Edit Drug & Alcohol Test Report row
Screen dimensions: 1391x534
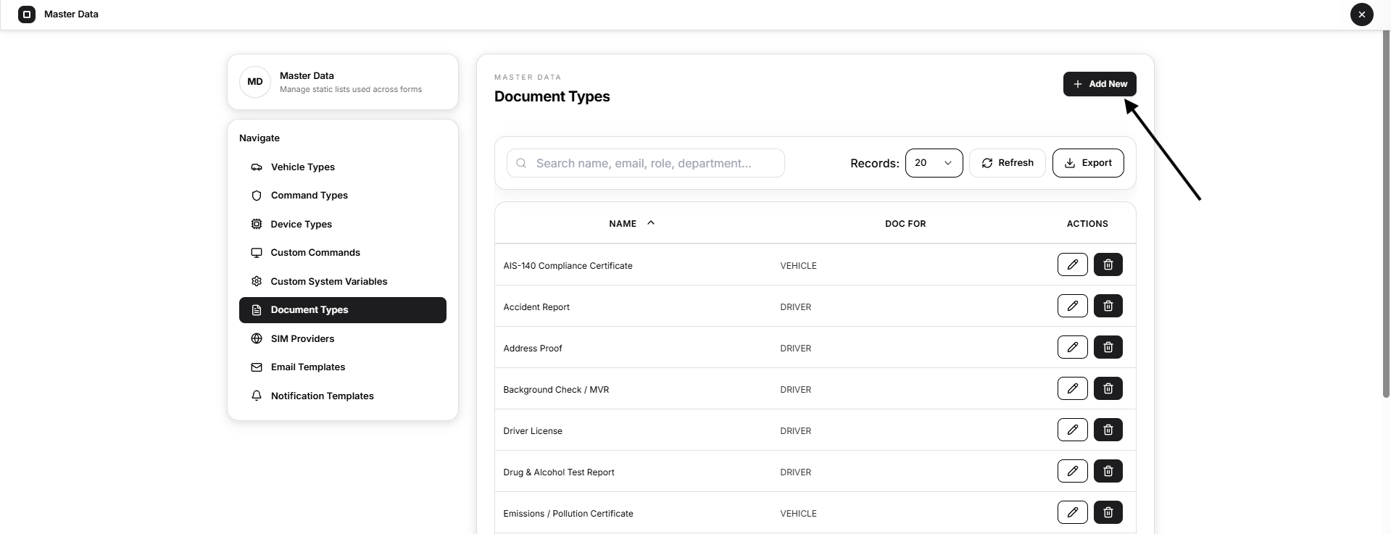point(1072,471)
